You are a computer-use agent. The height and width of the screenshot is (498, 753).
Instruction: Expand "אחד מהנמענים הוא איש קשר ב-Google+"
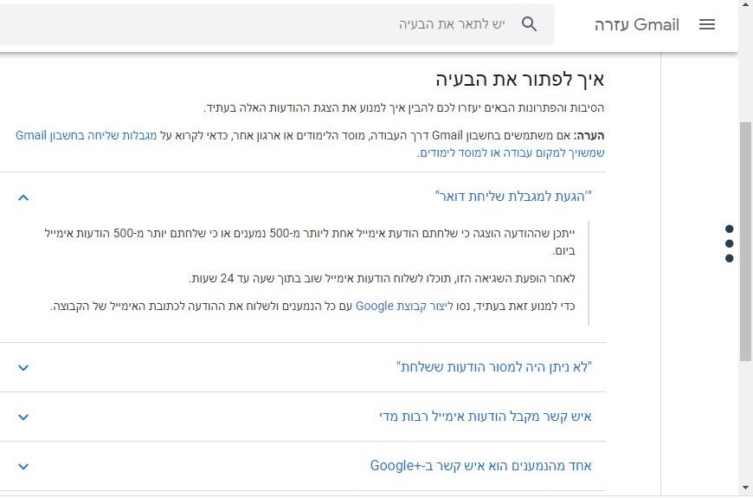(x=480, y=466)
